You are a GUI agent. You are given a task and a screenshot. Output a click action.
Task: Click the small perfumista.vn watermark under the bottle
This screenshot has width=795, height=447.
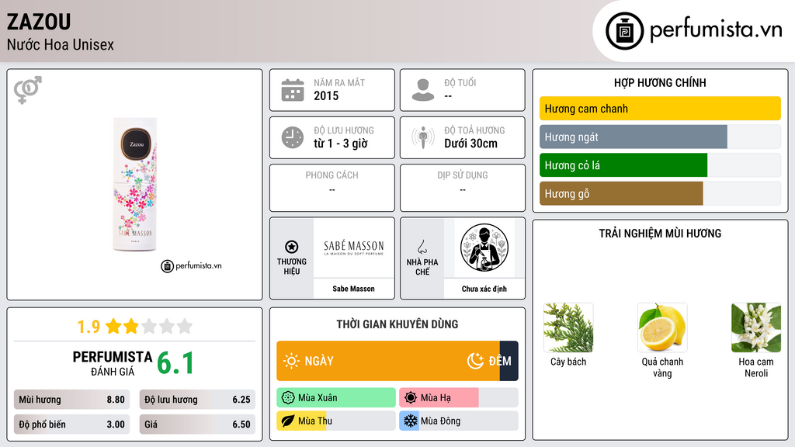(191, 265)
